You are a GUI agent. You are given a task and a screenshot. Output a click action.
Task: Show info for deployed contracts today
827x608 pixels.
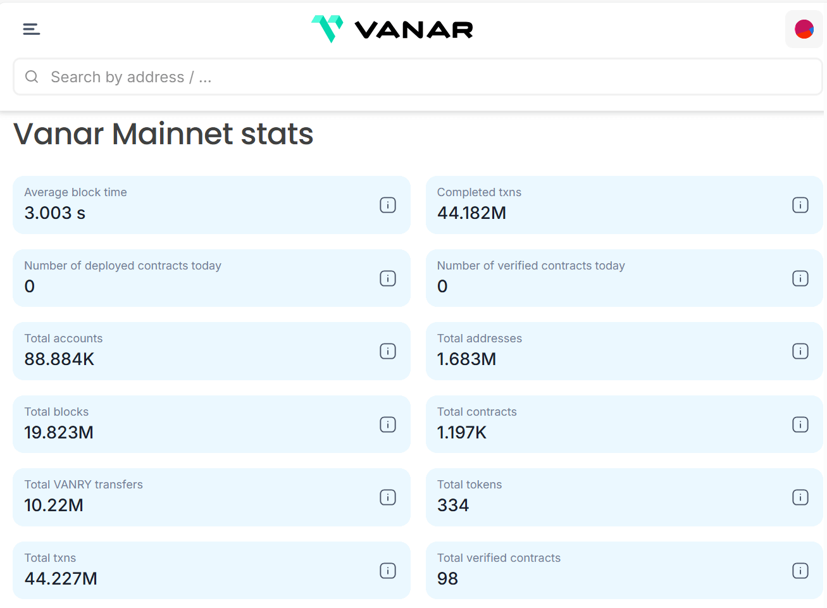[x=388, y=278]
